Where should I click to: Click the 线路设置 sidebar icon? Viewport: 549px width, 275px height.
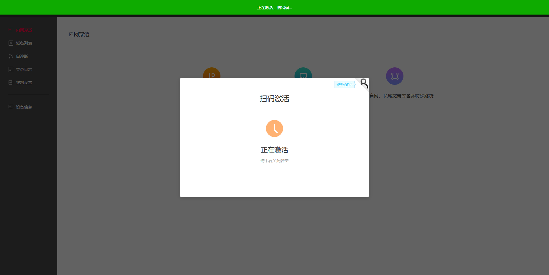(x=11, y=83)
